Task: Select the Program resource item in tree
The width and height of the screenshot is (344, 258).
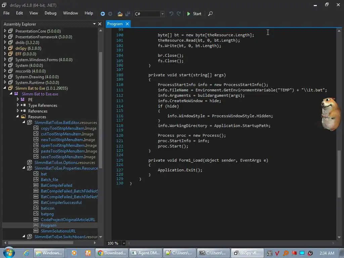Action: 48,225
